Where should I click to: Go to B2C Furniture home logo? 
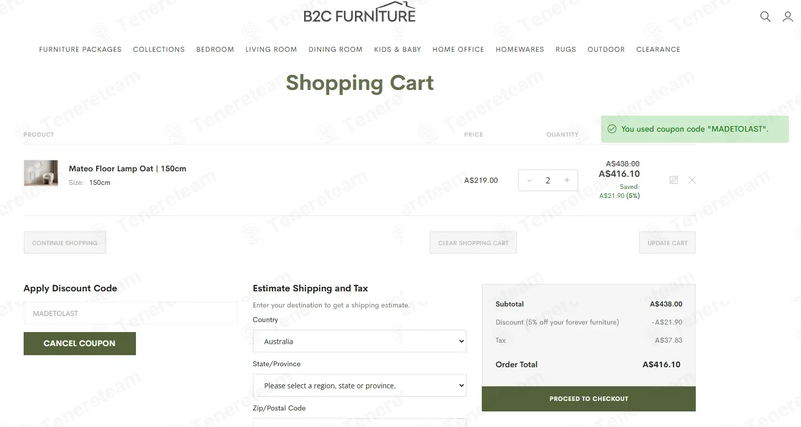pyautogui.click(x=359, y=13)
